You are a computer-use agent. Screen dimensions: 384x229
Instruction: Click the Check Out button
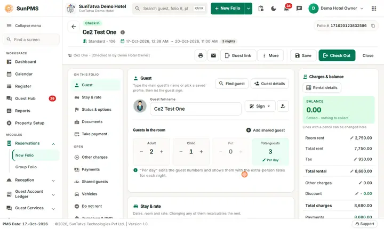[x=337, y=55]
